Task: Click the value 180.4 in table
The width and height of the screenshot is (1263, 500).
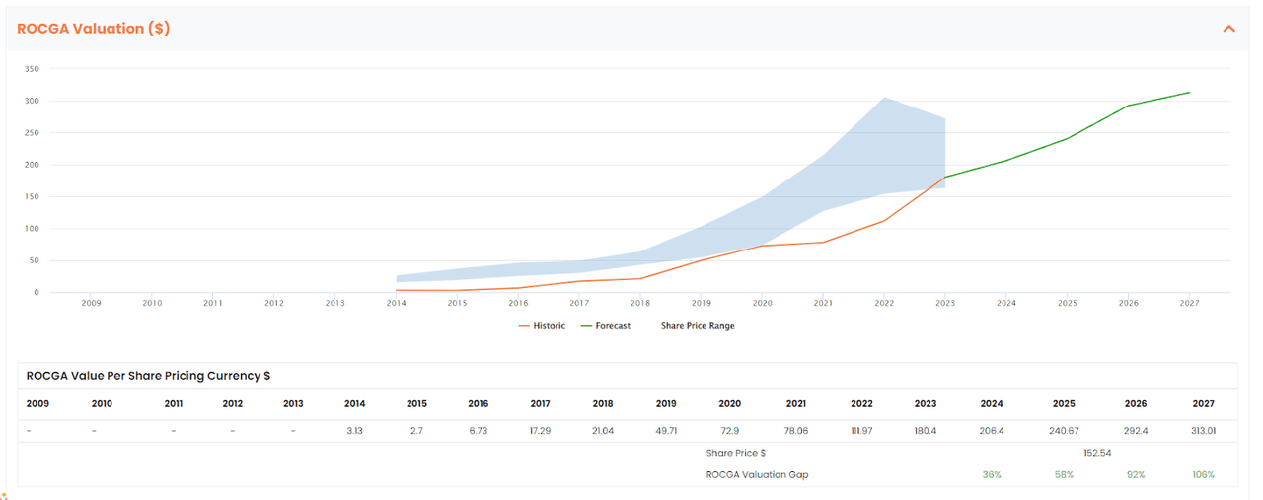Action: coord(926,431)
